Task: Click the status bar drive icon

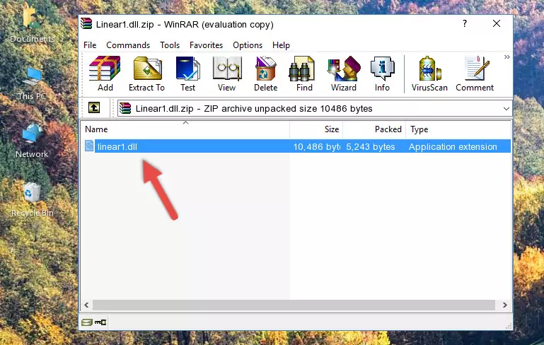Action: (x=87, y=322)
